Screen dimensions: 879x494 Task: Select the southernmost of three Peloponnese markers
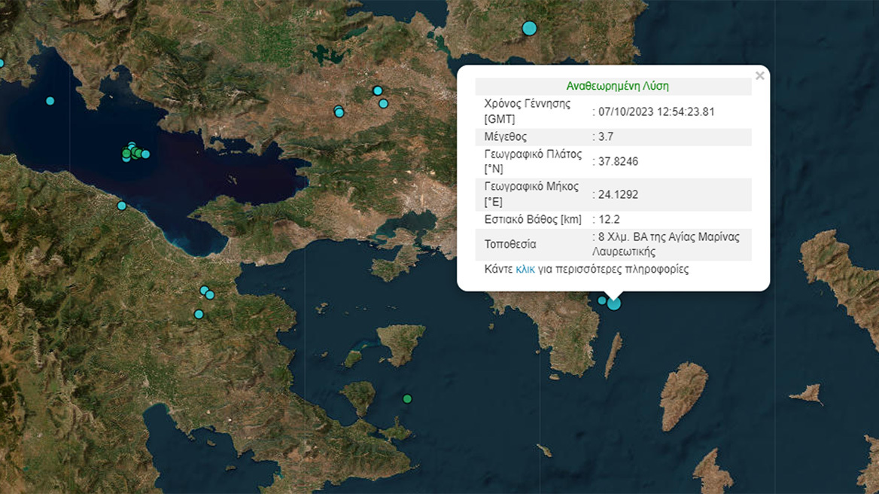click(199, 314)
